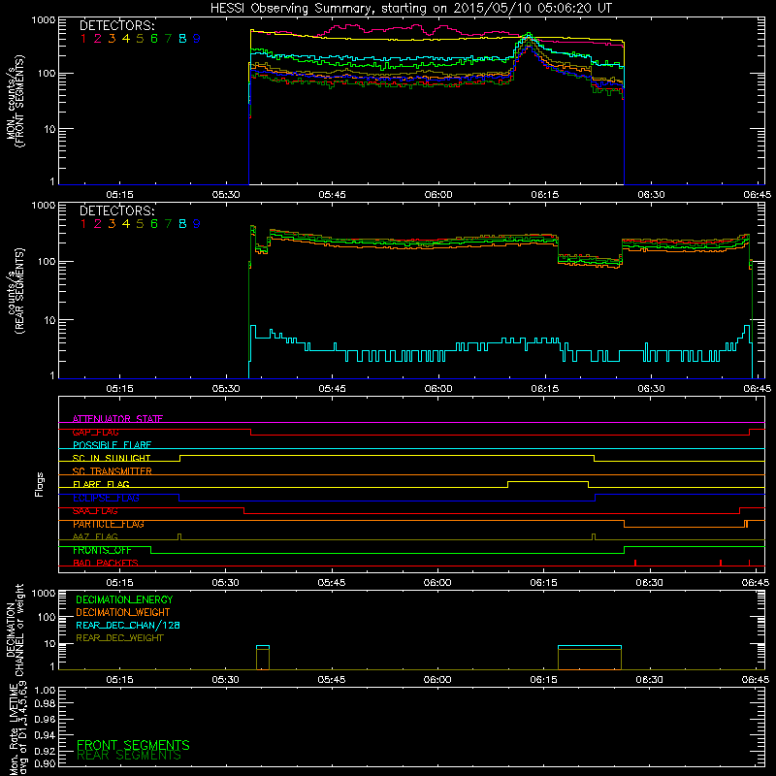Image resolution: width=776 pixels, height=776 pixels.
Task: Click the 1.00 y-axis value on the livetime plot
Action: tap(45, 691)
